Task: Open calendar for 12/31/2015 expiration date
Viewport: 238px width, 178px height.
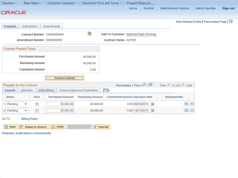Action: click(x=153, y=111)
